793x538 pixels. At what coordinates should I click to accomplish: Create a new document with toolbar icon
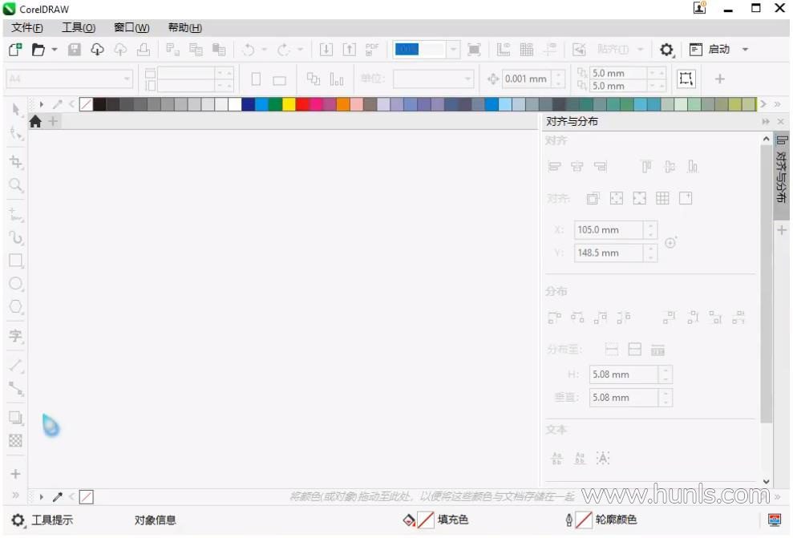click(15, 50)
